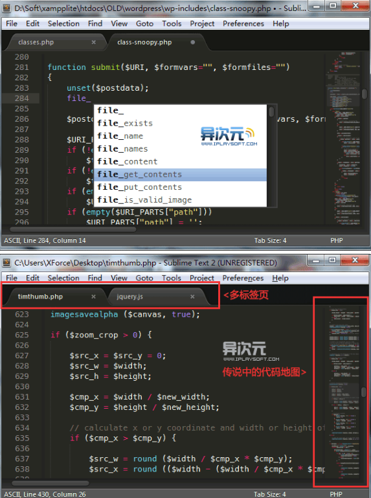Open Tools menu in timthumb.php window
The image size is (371, 498).
(172, 278)
